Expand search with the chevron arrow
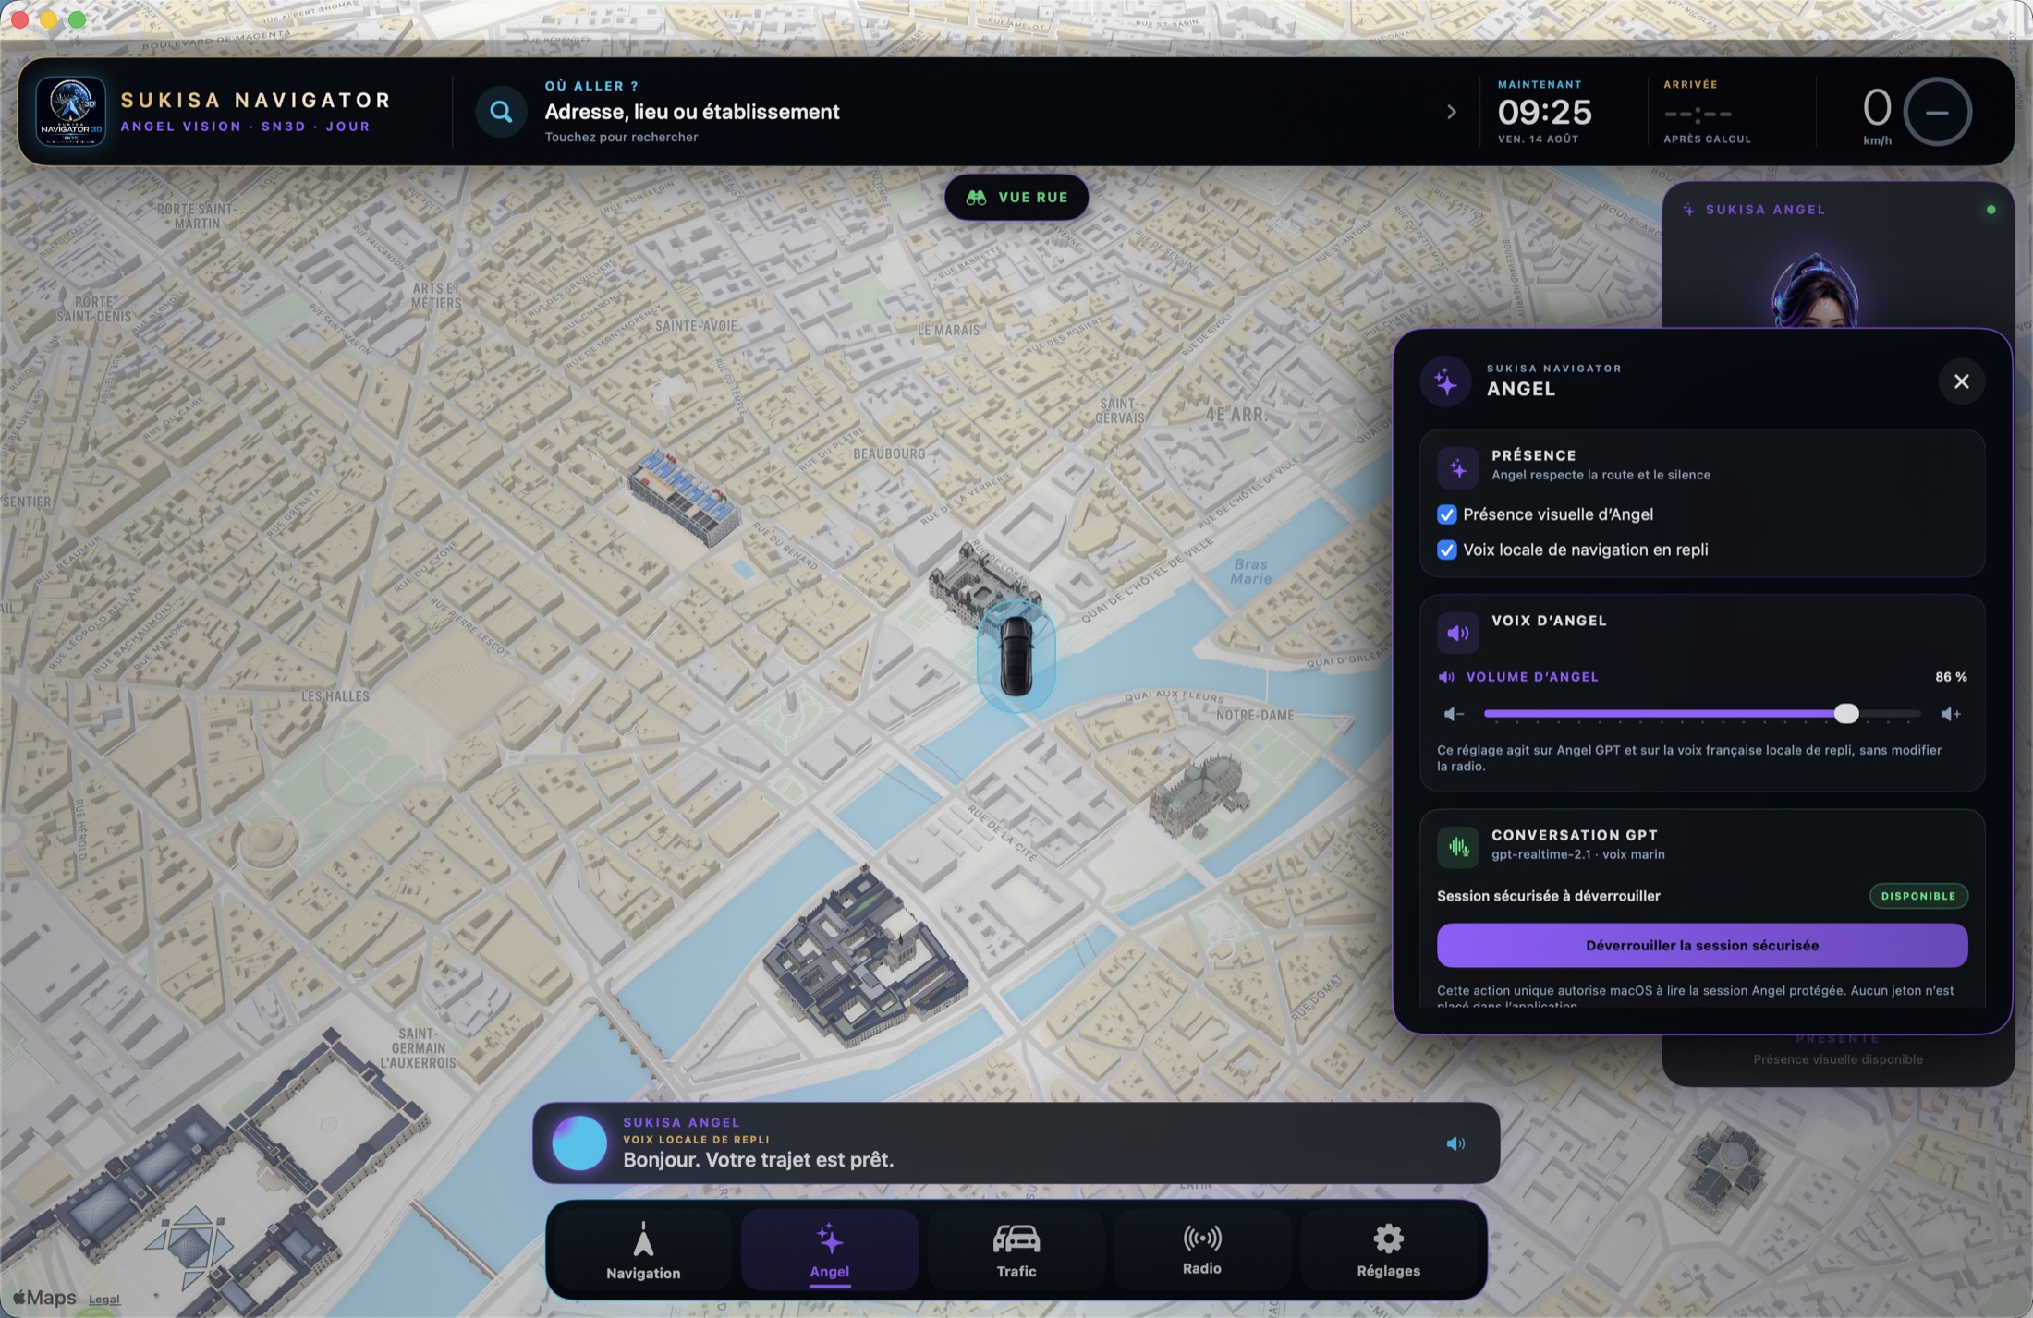This screenshot has width=2033, height=1318. (1452, 112)
